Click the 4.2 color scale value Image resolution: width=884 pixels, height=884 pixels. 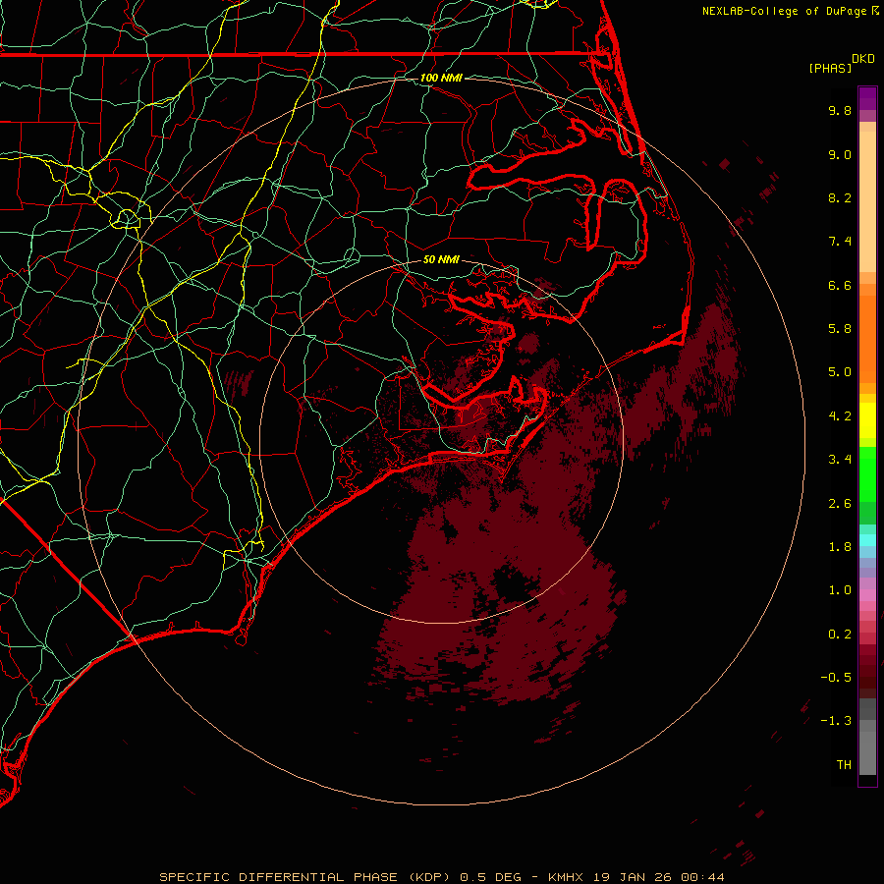pos(840,416)
